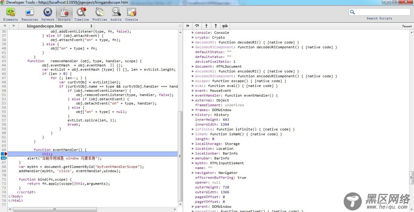414x212 pixels.
Task: Click the offscreenBuffering: true entry
Action: 221,178
